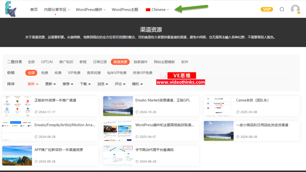Choose the 终身VIP免费 price filter
Screen dimensions: 306x172
pyautogui.click(x=143, y=73)
